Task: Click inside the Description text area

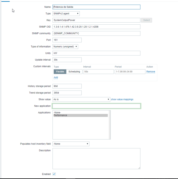Action: [96, 159]
